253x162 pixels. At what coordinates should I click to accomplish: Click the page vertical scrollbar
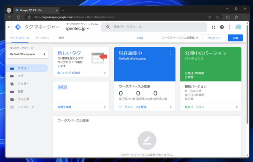[x=248, y=74]
